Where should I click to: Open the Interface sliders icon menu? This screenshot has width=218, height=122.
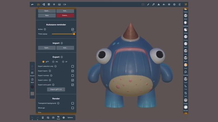click(180, 4)
